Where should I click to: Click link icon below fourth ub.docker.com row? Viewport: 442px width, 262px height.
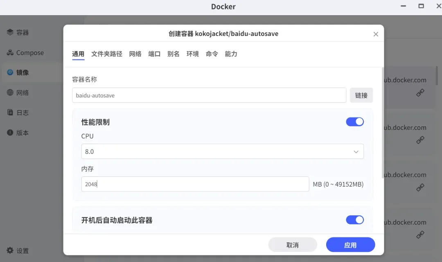tap(420, 235)
